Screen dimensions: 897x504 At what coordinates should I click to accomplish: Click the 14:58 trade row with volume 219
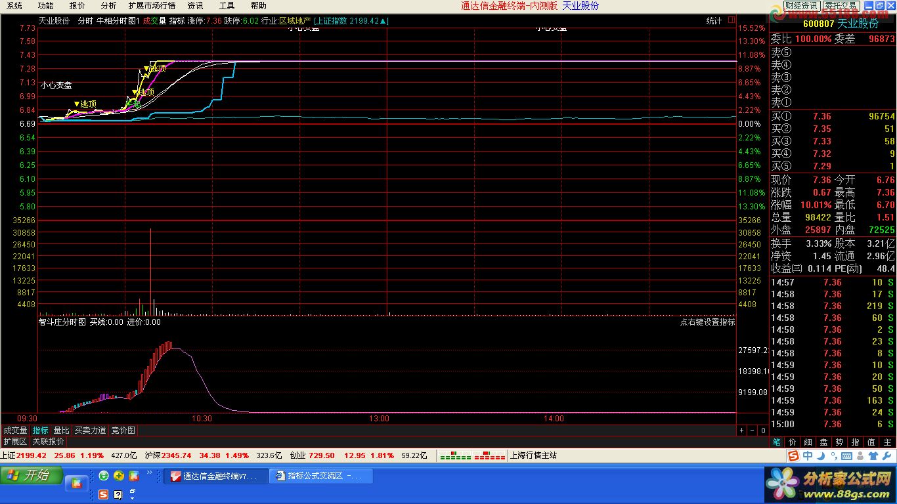833,306
